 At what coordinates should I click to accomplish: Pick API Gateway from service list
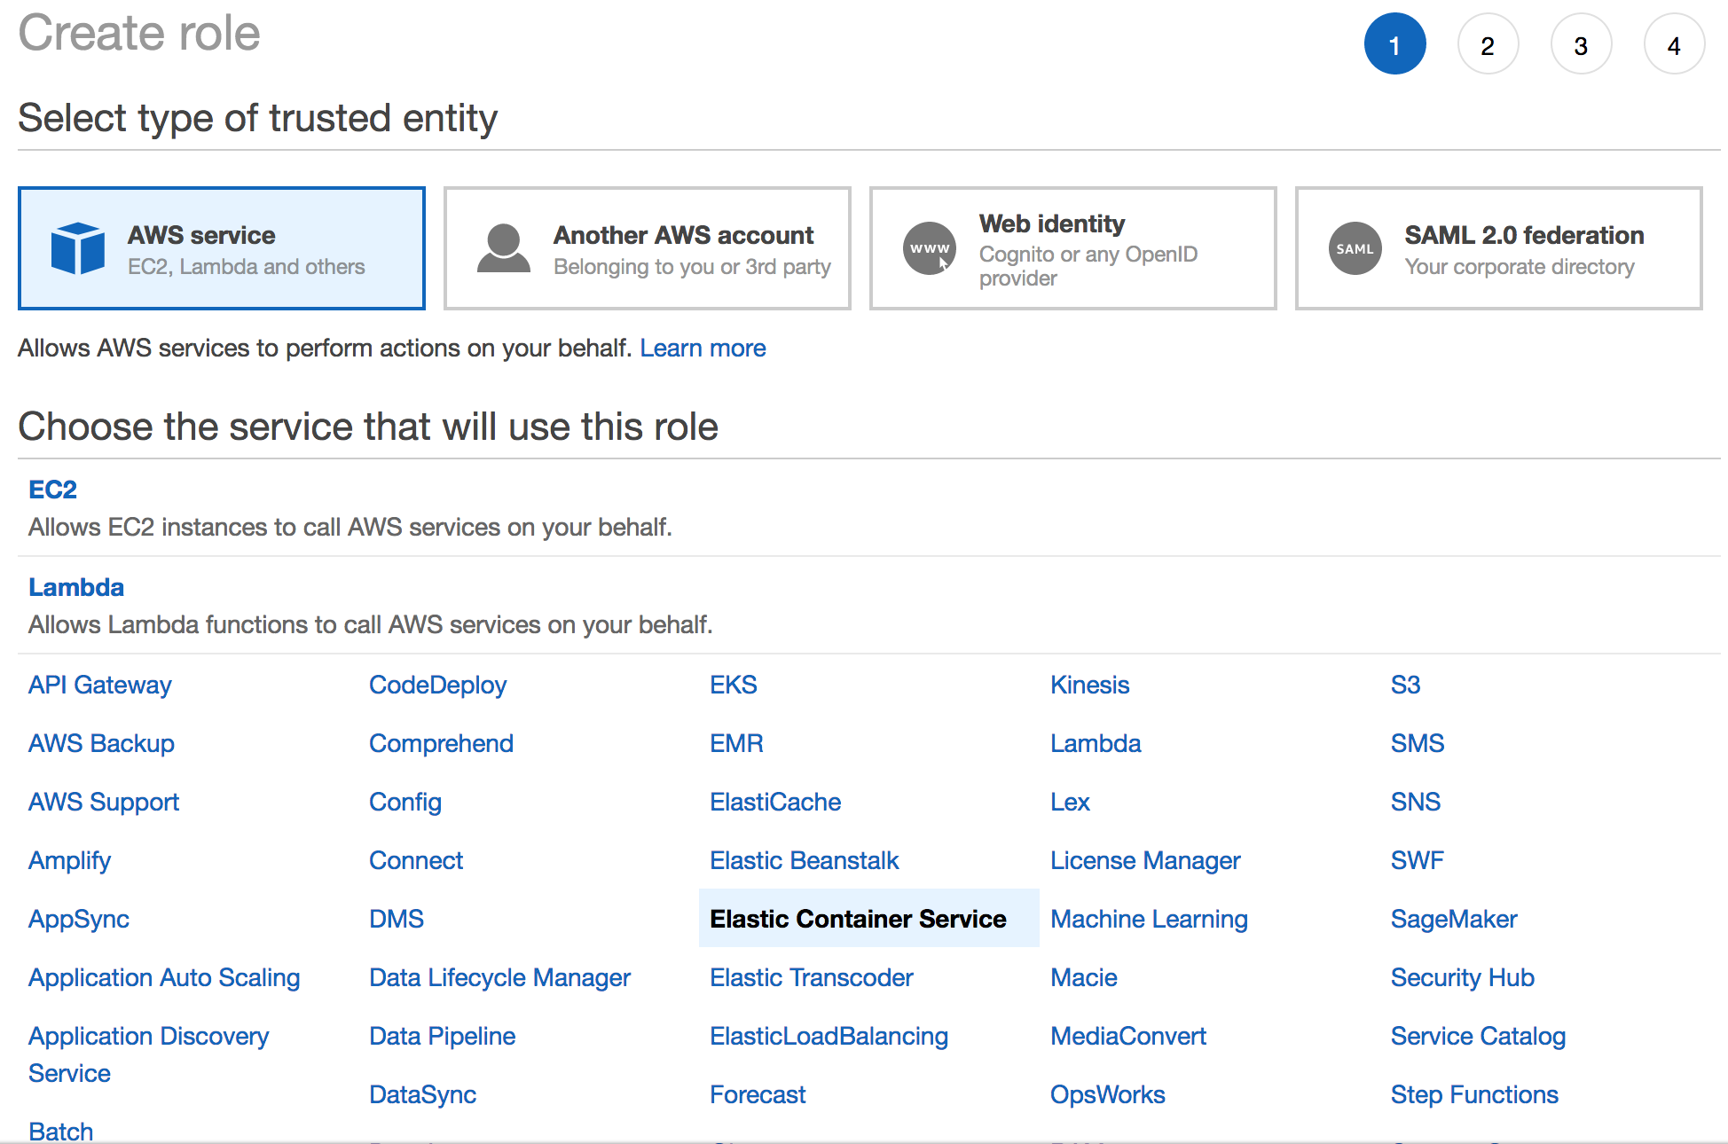click(x=99, y=685)
